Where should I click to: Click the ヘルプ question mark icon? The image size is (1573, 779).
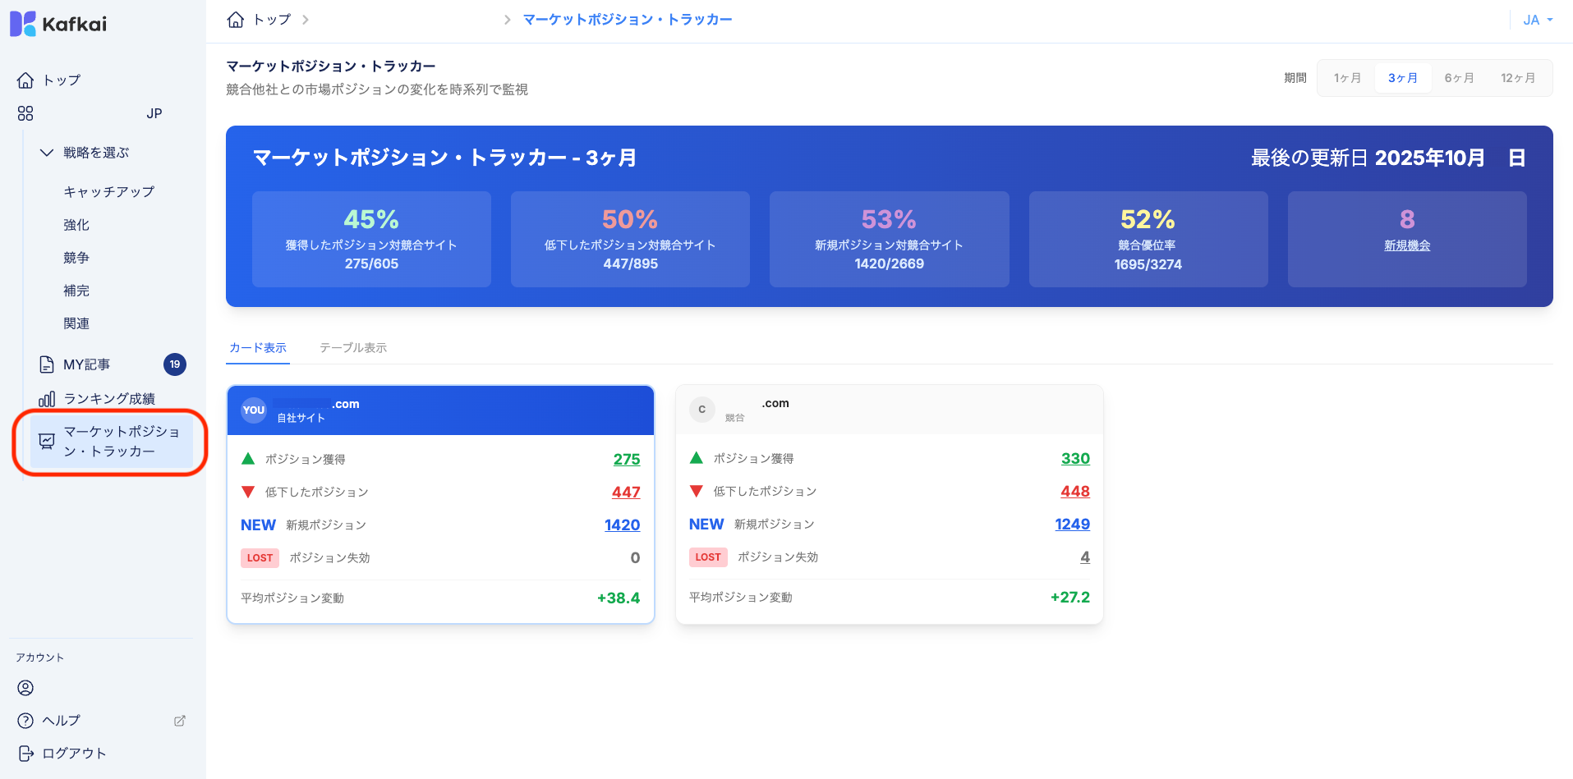point(25,720)
